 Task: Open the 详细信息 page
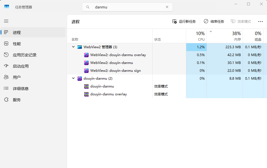tap(33, 89)
